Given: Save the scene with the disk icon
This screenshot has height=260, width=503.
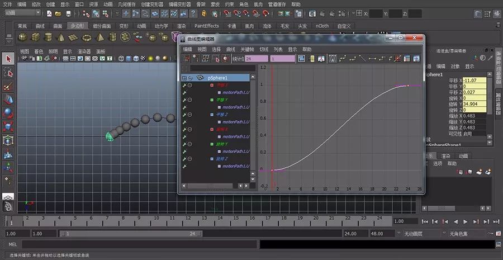Looking at the screenshot, I should [68, 13].
